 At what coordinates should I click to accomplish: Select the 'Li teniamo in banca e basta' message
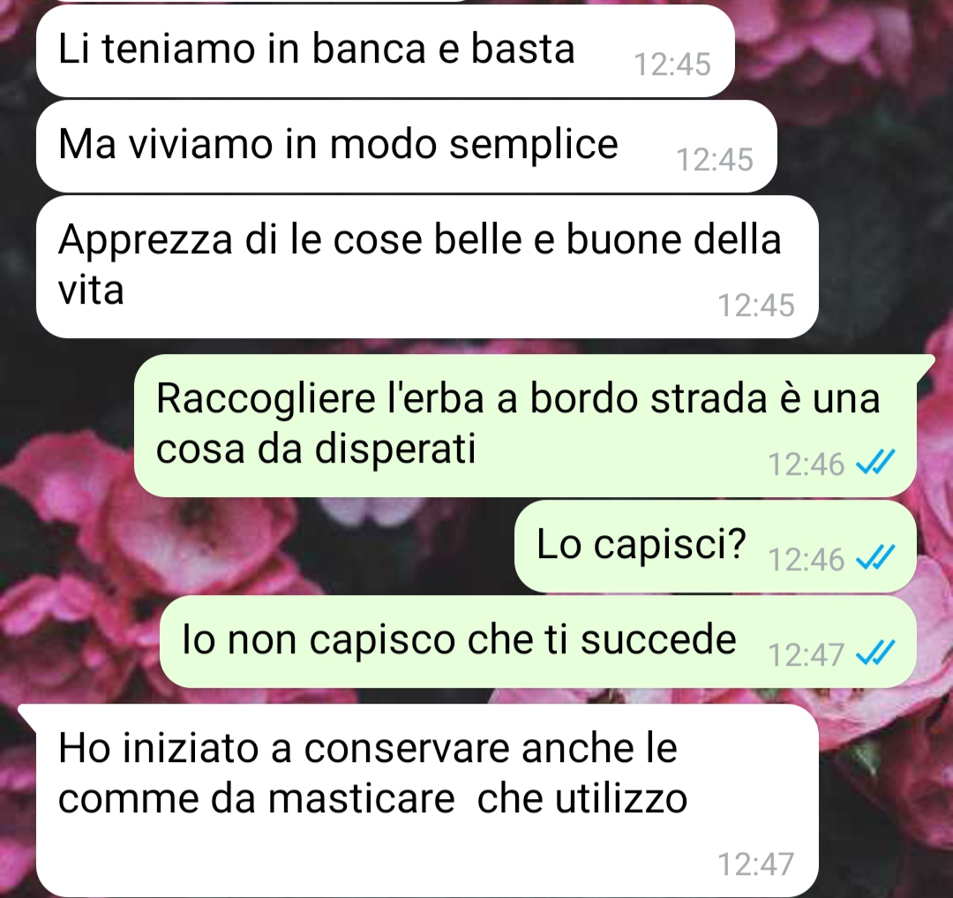(386, 51)
